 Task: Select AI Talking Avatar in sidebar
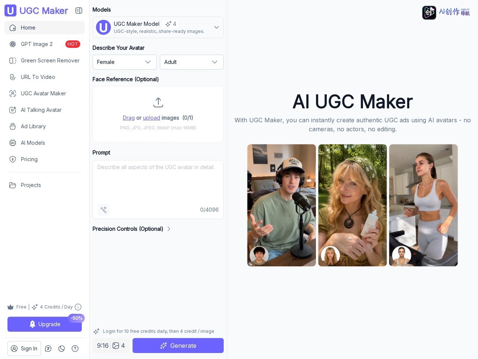[x=44, y=110]
